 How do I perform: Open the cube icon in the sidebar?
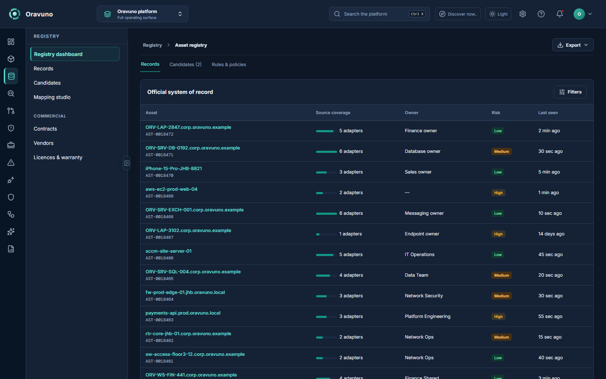click(11, 59)
